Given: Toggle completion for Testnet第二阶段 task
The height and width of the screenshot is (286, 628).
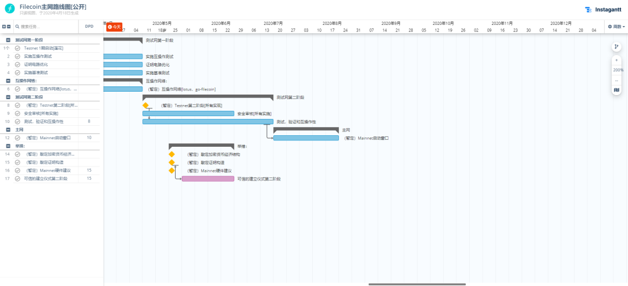Looking at the screenshot, I should click(x=17, y=106).
